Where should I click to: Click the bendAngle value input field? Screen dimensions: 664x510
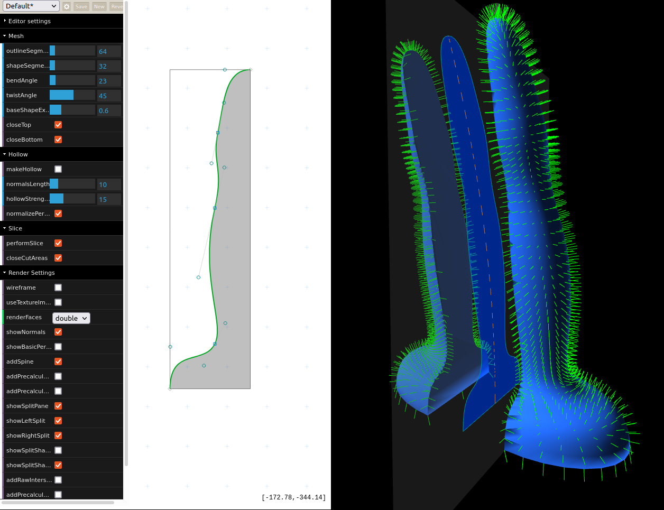point(109,81)
